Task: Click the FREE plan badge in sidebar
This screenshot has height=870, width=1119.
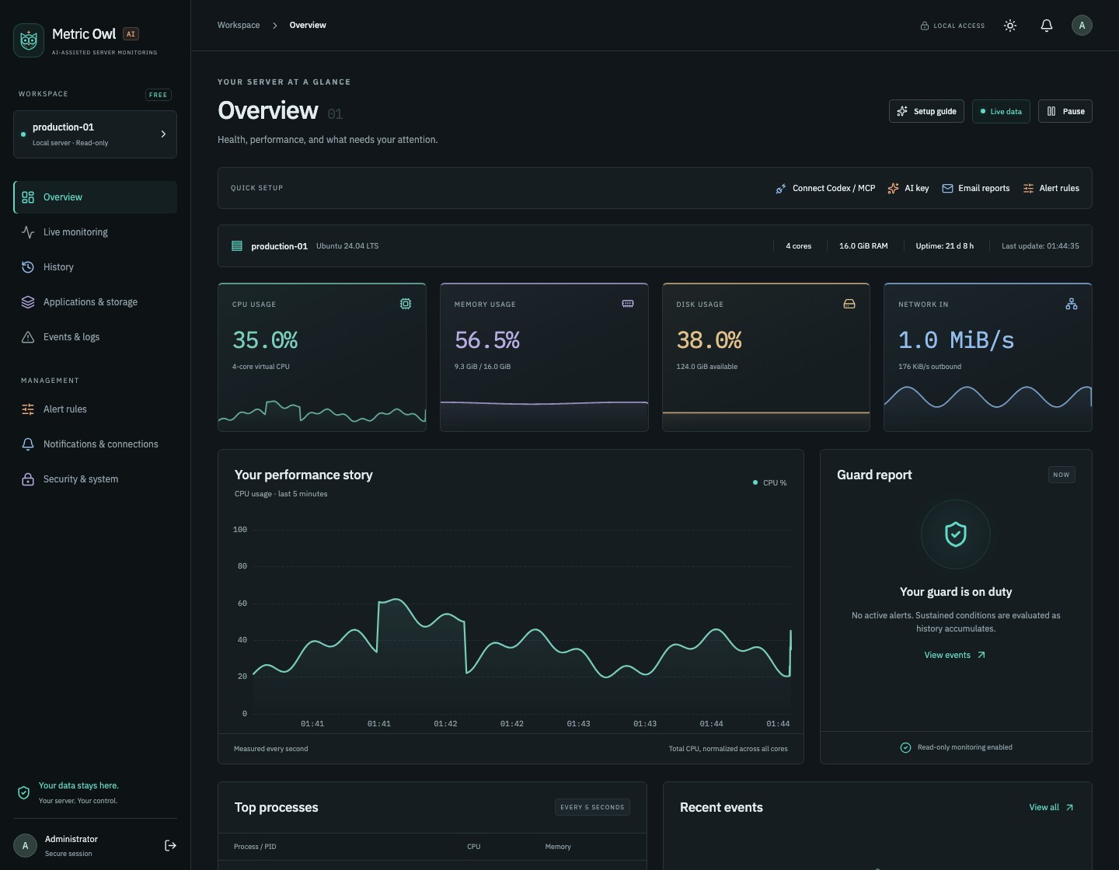Action: (159, 95)
